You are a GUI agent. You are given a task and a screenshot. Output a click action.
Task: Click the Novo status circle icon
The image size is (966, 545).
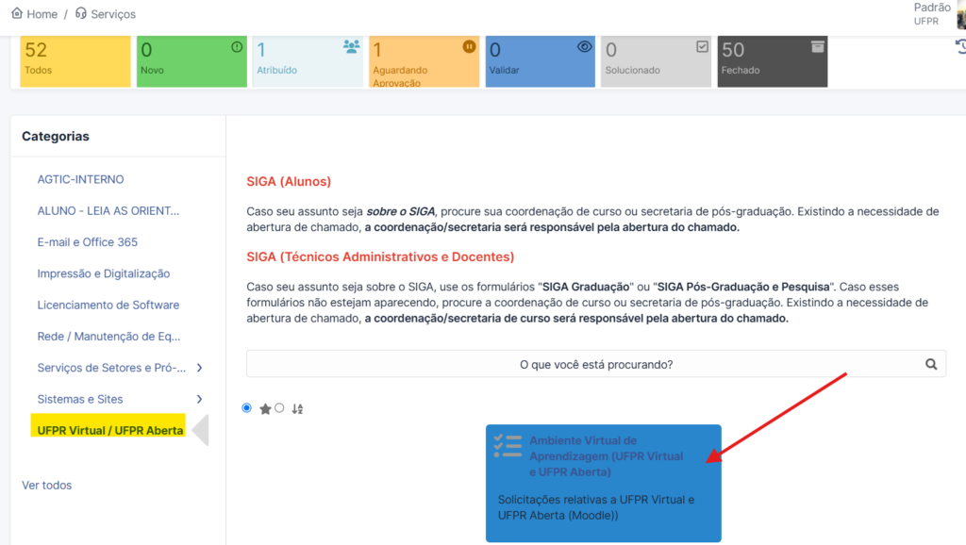pyautogui.click(x=237, y=47)
